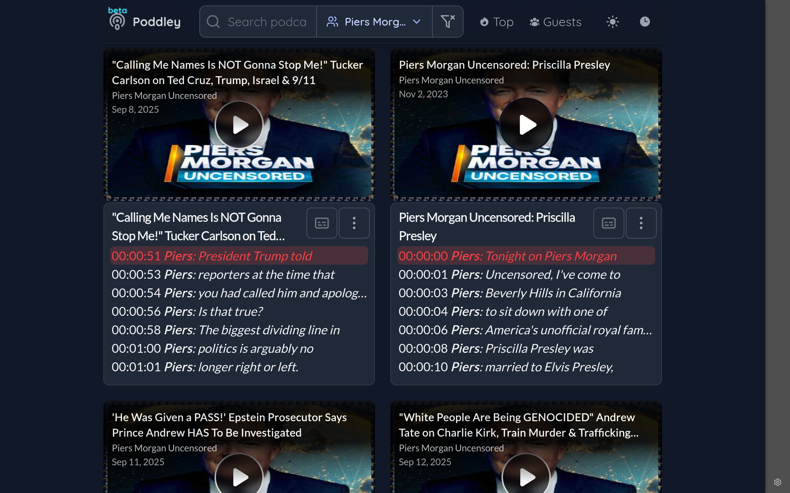The image size is (790, 493).
Task: Click the clear filter funnel icon
Action: pyautogui.click(x=447, y=22)
